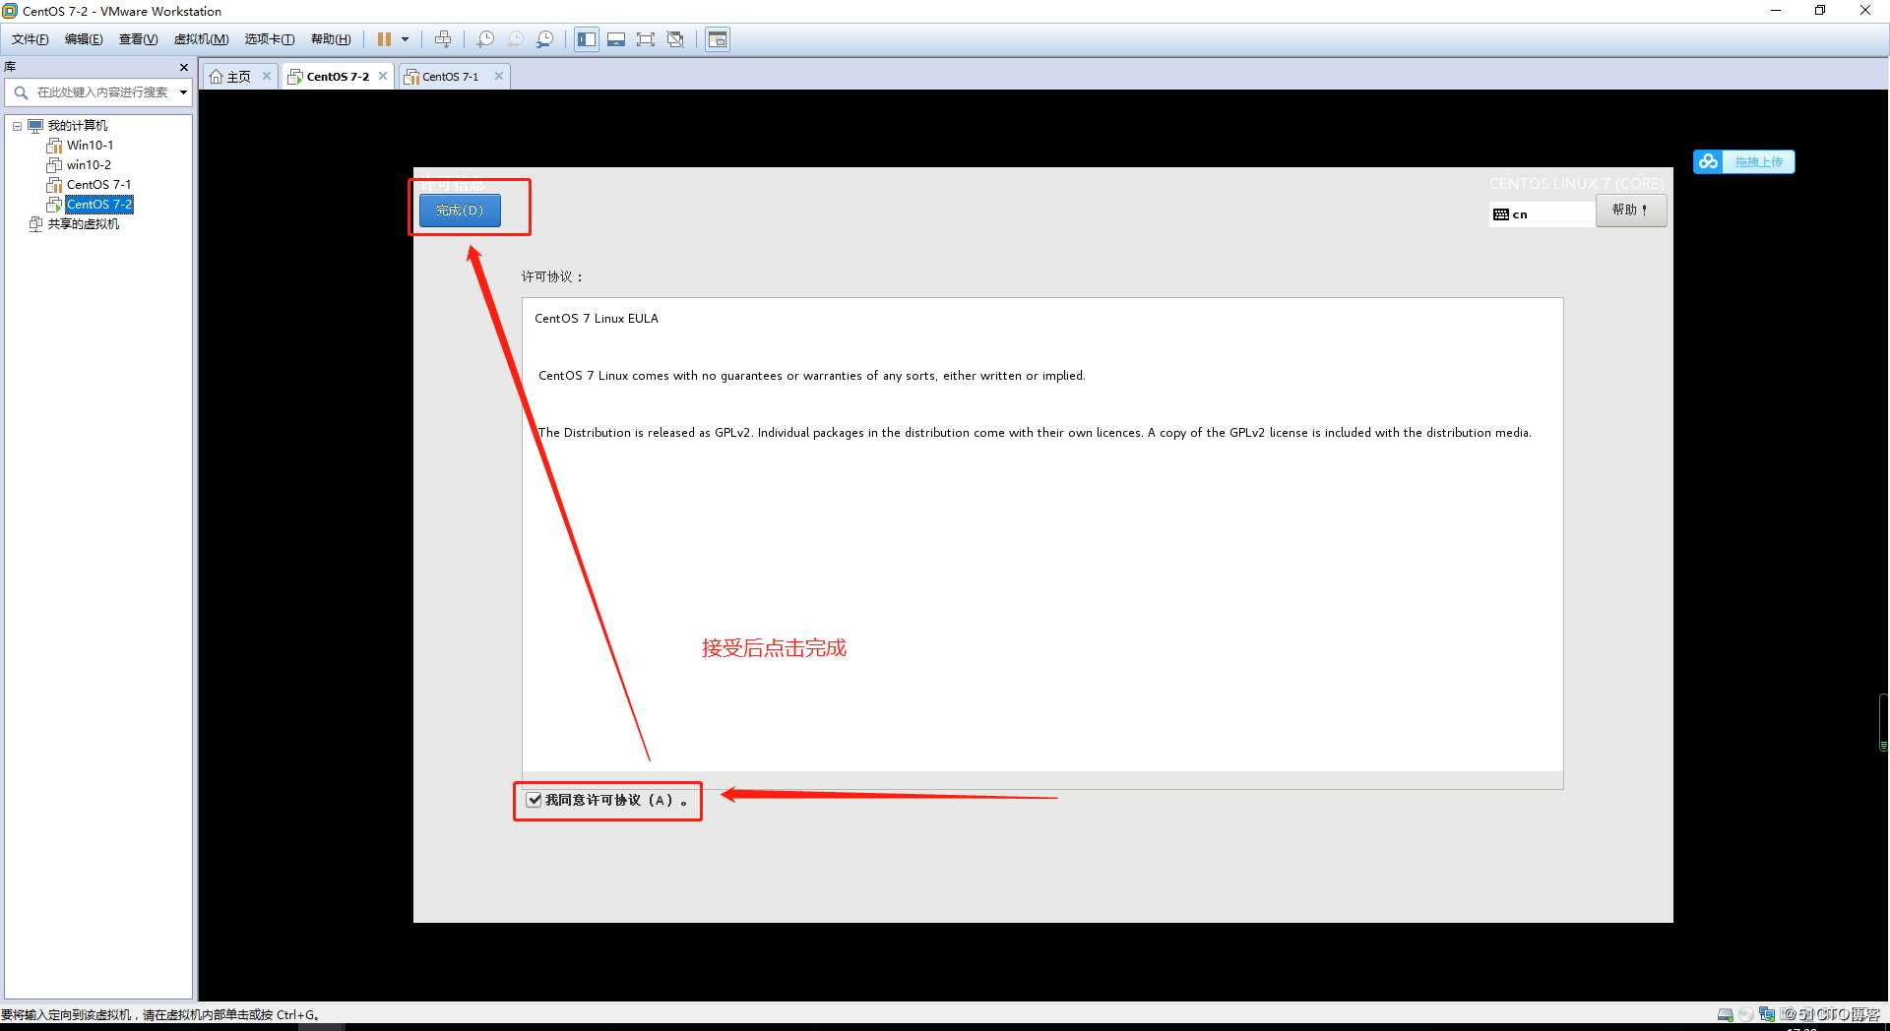The height and width of the screenshot is (1031, 1890).
Task: Close the 库 library panel
Action: (x=183, y=67)
